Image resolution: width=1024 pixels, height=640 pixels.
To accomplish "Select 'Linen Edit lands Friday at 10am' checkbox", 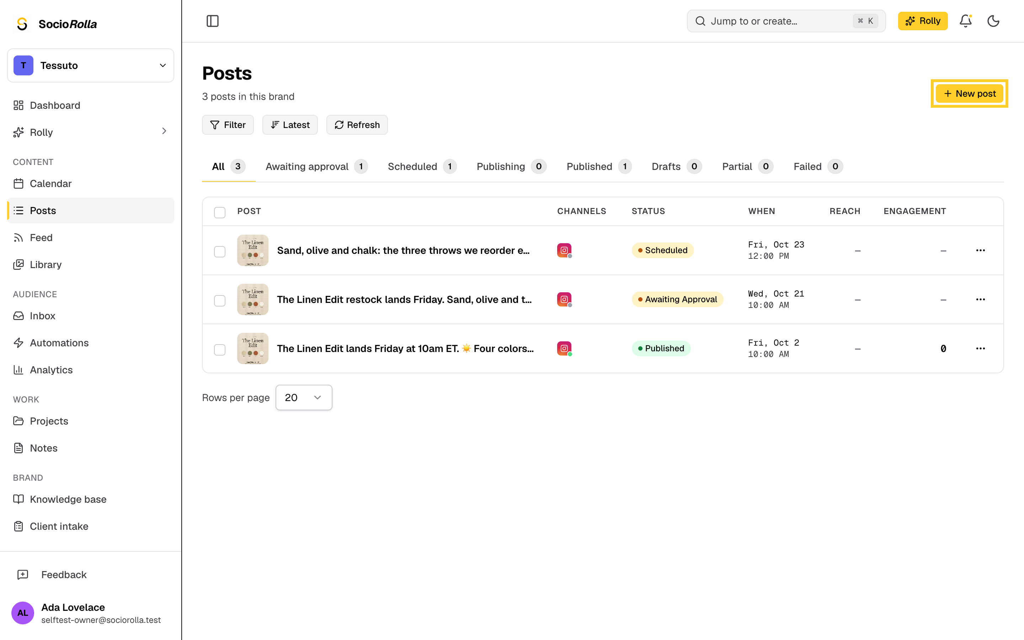I will [x=220, y=350].
